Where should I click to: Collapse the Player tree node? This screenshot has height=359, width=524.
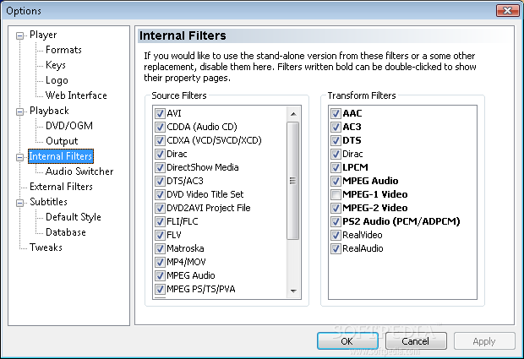click(20, 35)
